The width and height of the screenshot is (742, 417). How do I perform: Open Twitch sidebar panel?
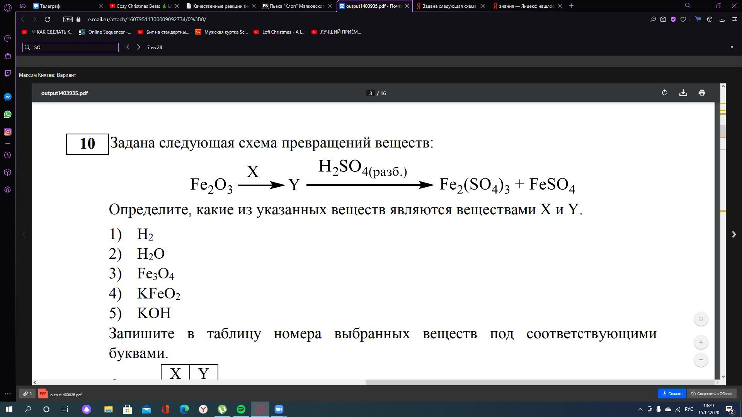7,73
